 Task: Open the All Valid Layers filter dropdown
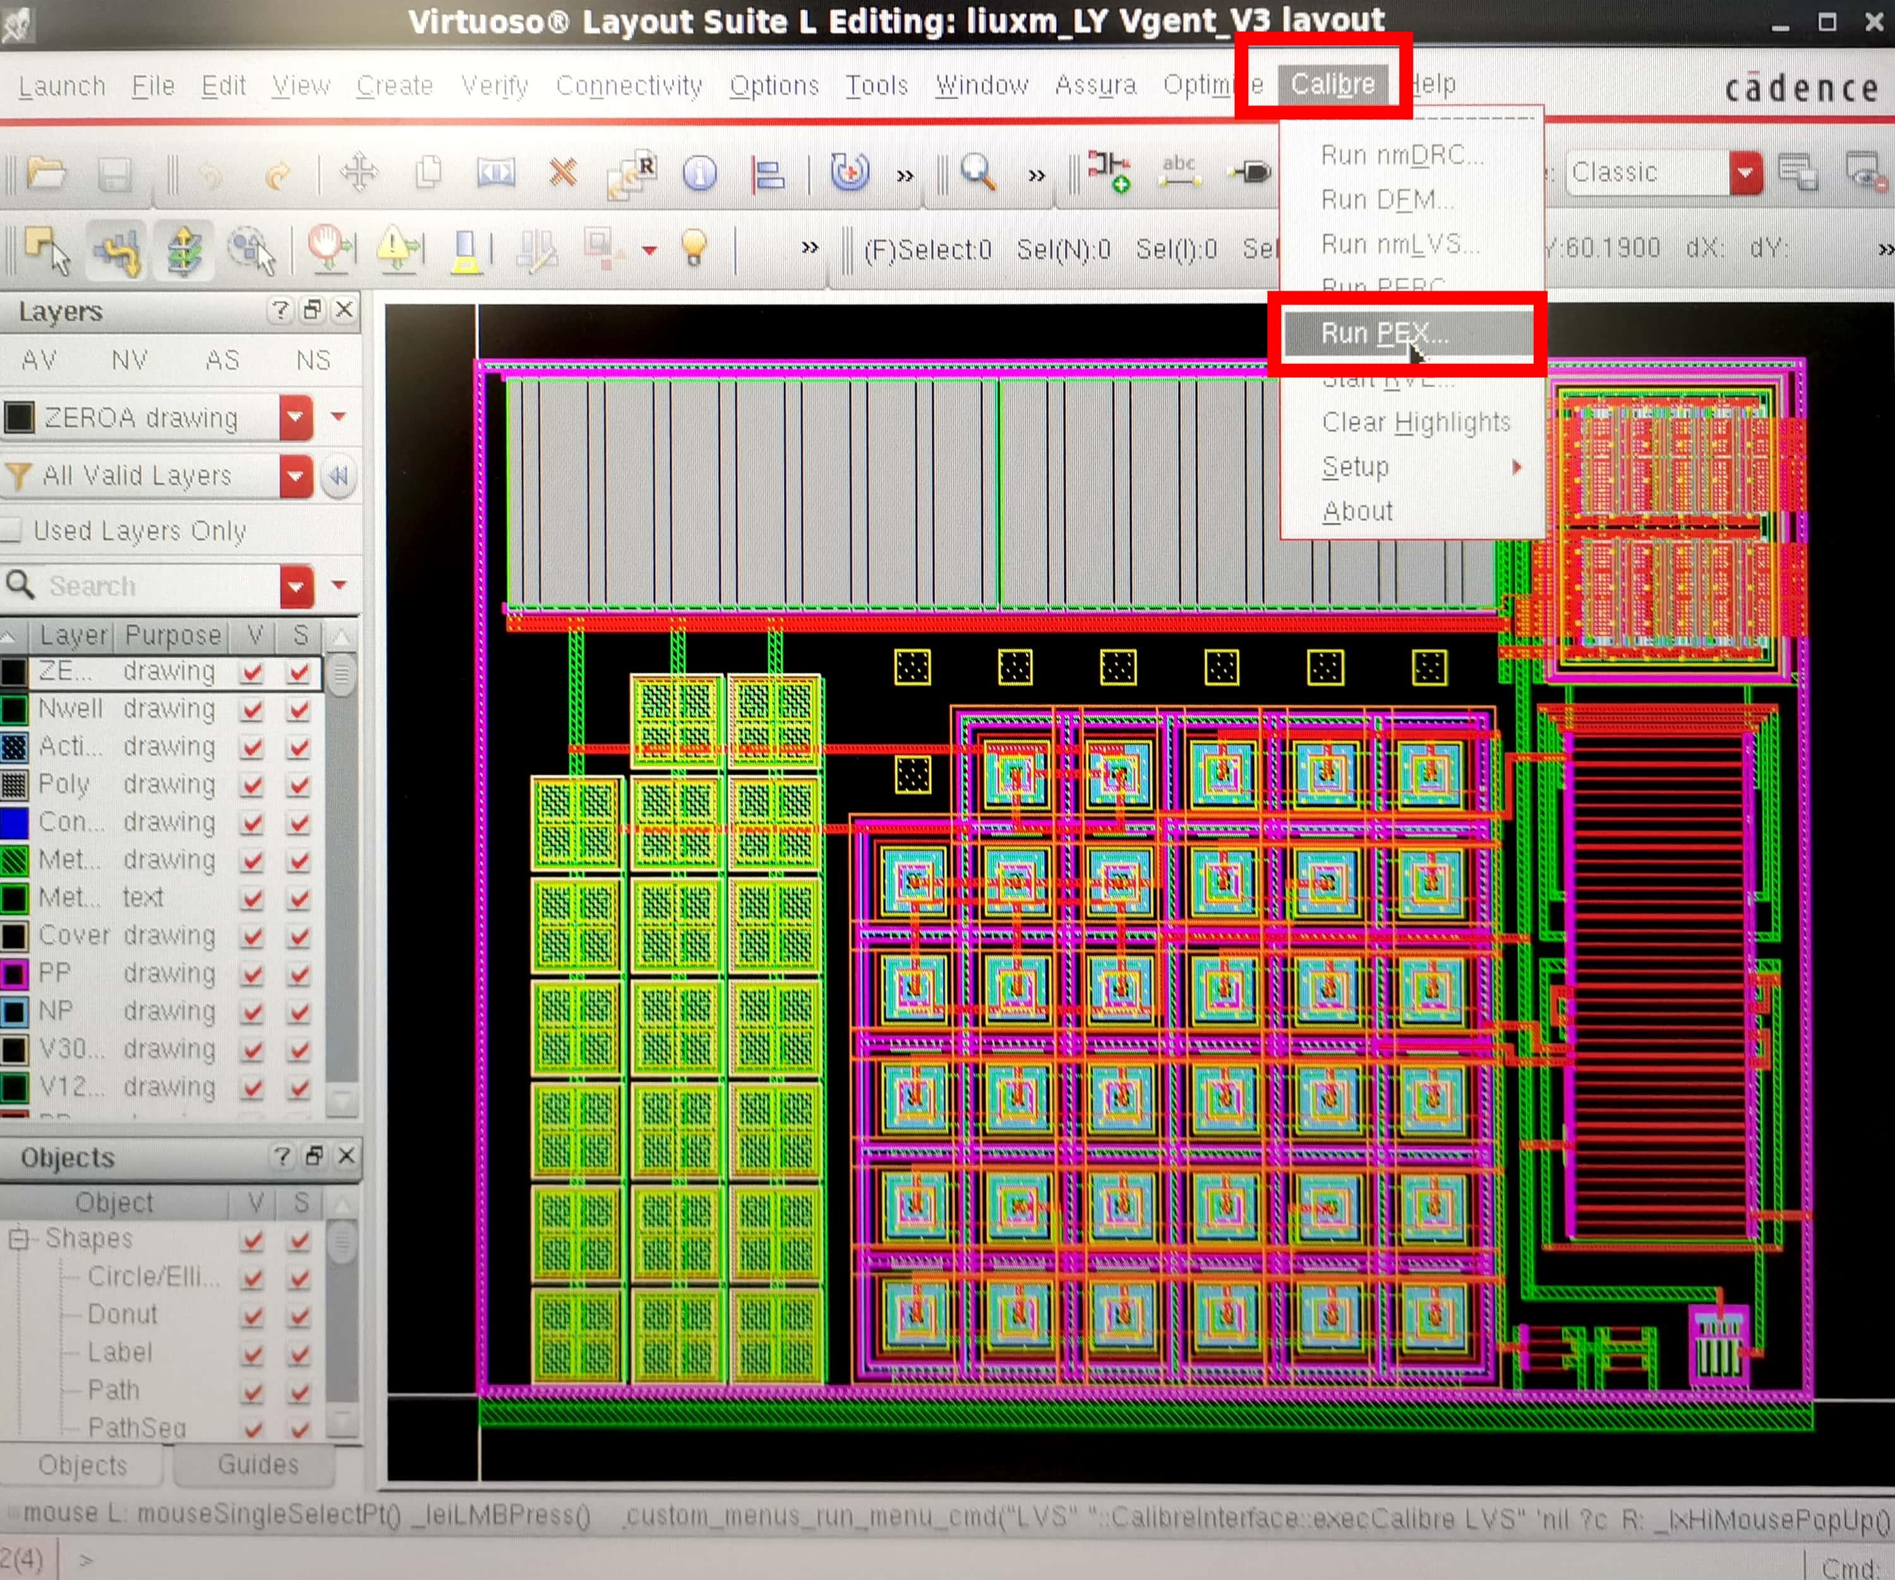click(x=296, y=476)
